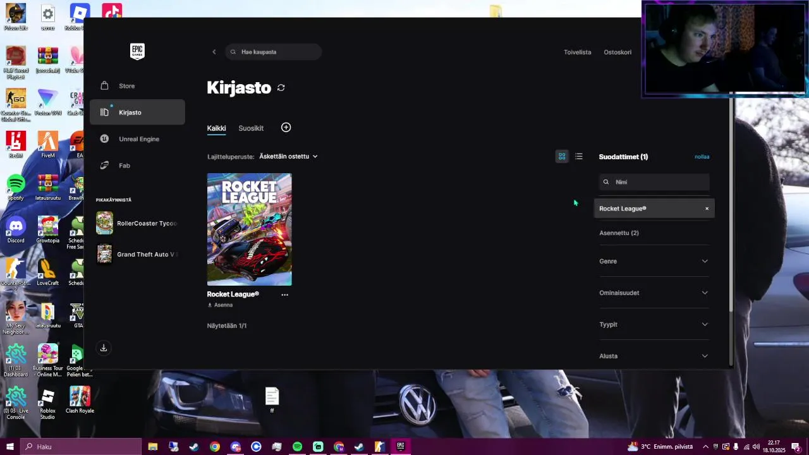
Task: Remove the Rocket League filter chip
Action: click(707, 209)
